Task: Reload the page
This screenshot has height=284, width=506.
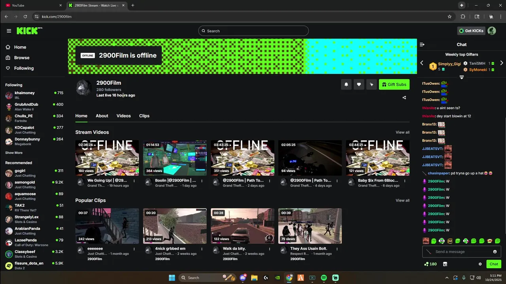Action: 25,17
